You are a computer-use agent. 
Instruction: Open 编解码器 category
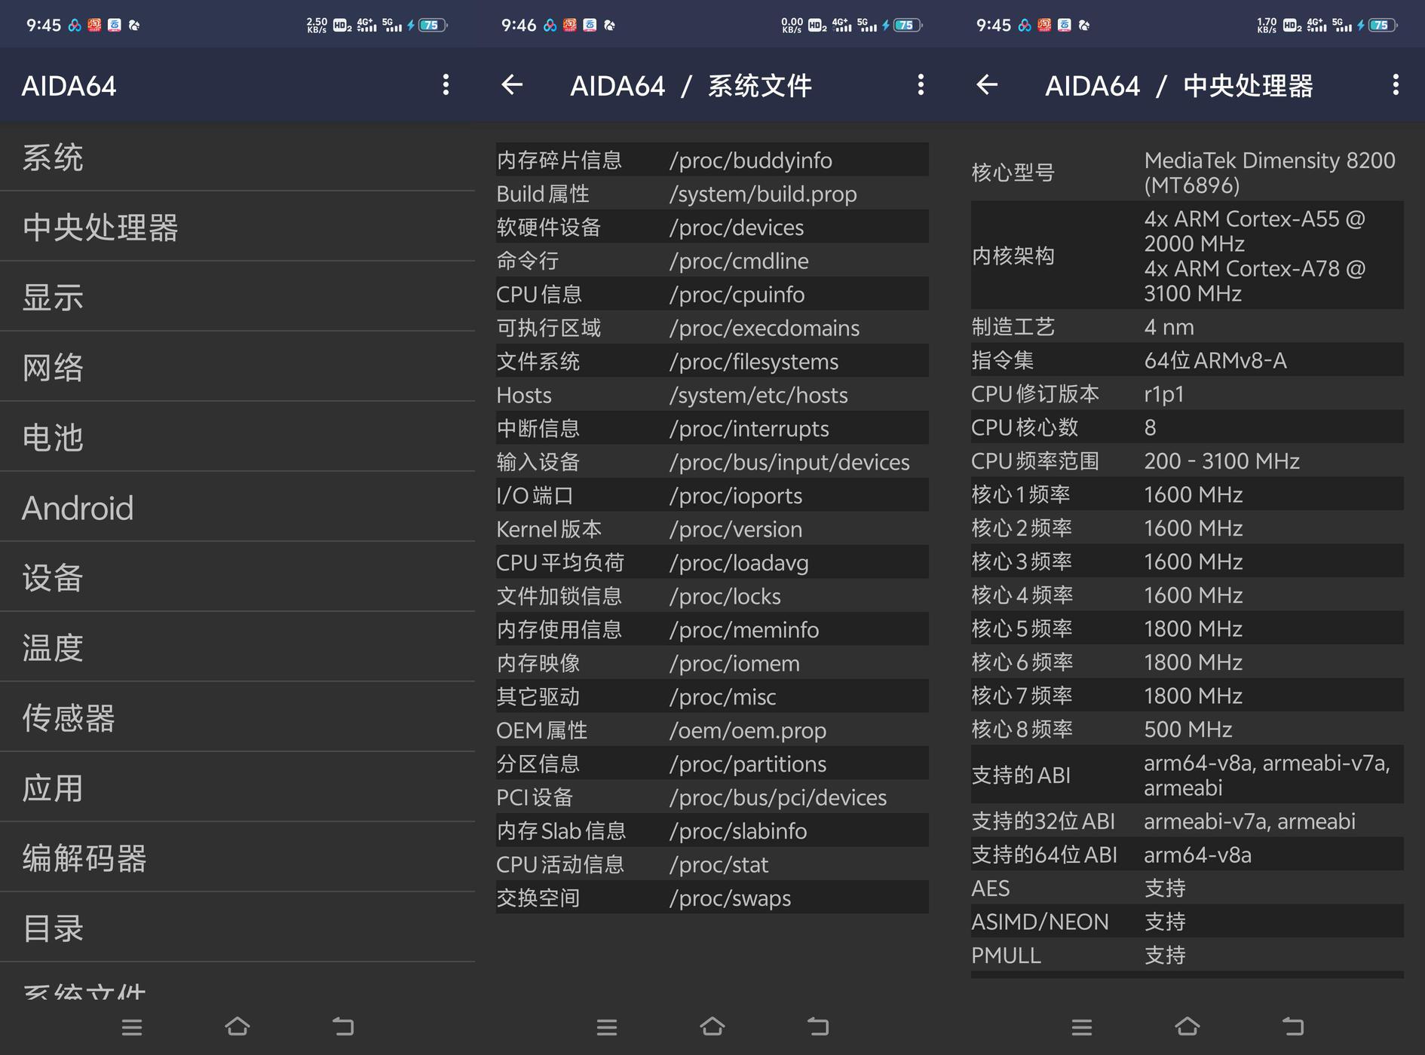click(237, 858)
